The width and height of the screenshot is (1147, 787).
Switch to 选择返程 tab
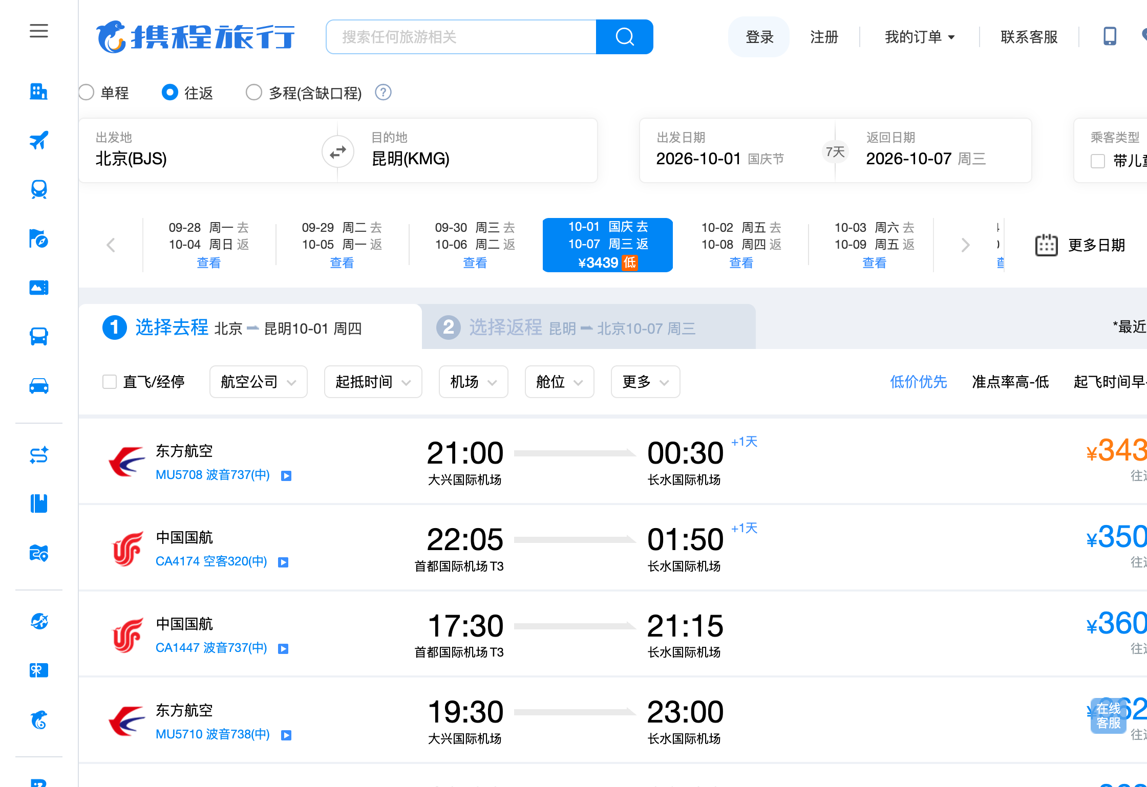(588, 327)
